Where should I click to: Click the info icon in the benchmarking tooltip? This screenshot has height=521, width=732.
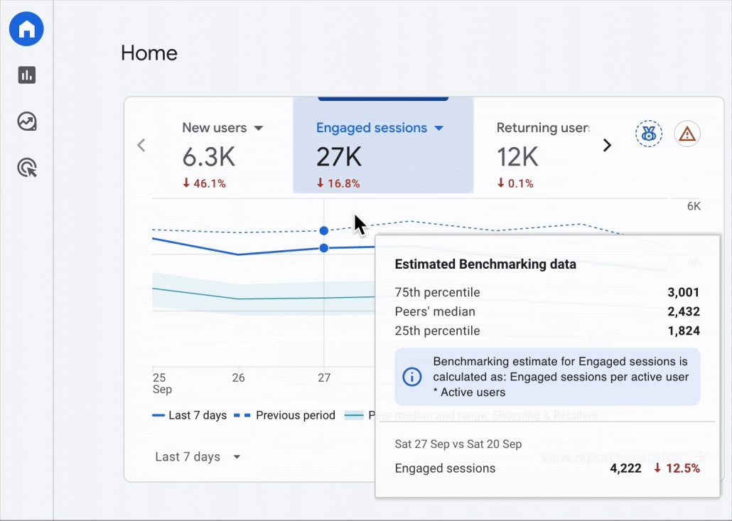(x=412, y=377)
